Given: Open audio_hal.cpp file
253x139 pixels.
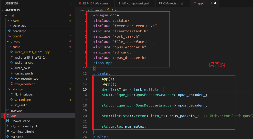Looking at the screenshot, I should coord(24,63).
